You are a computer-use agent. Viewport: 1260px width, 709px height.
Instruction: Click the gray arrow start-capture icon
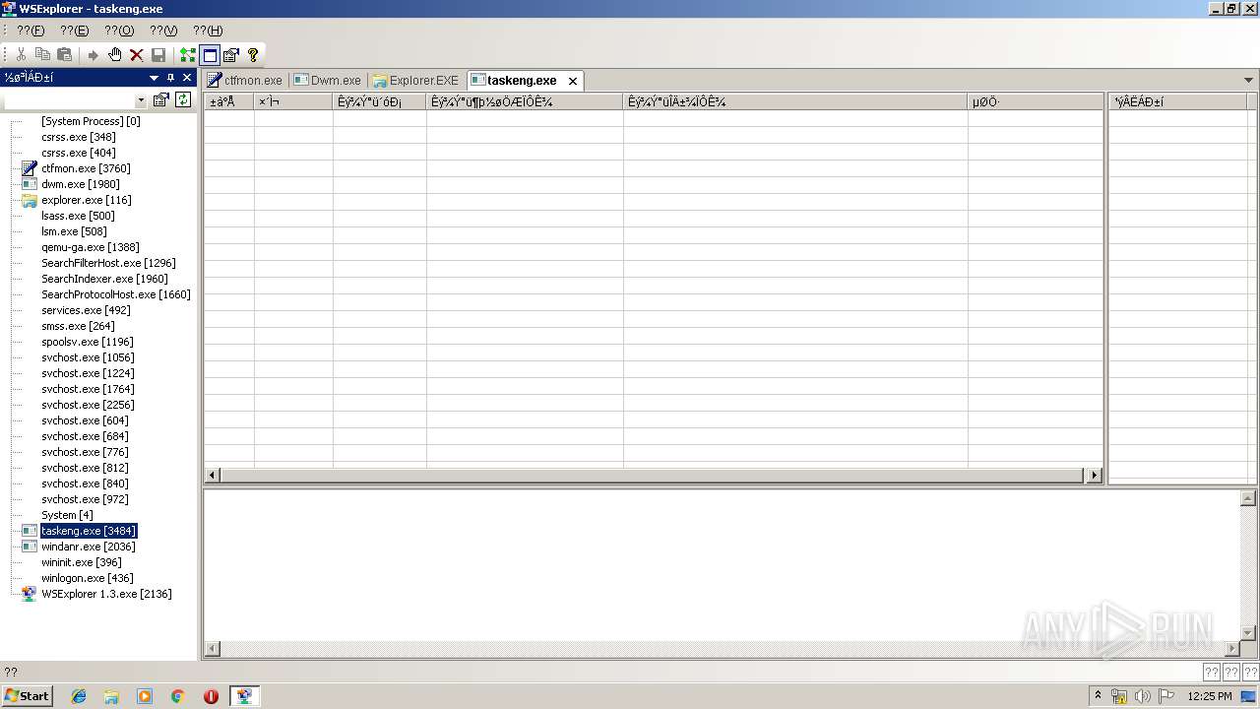[94, 55]
